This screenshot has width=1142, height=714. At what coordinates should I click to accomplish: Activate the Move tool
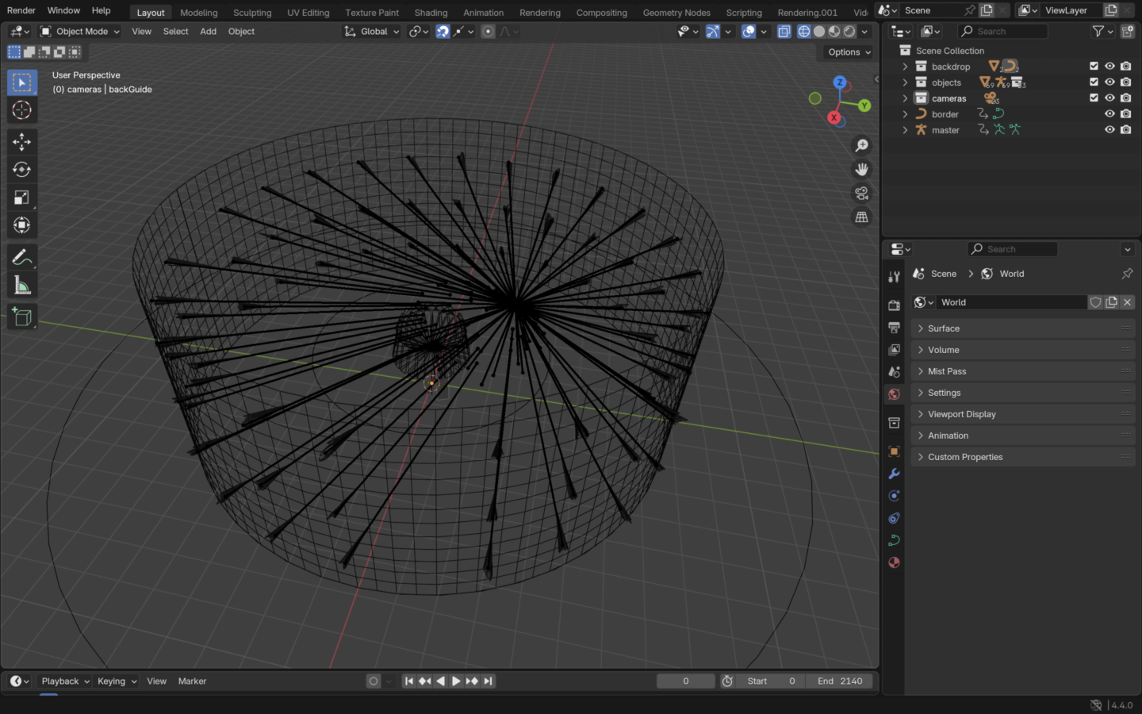click(21, 142)
